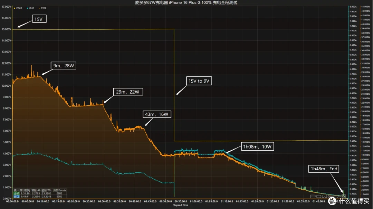The height and width of the screenshot is (209, 373).
Task: Click the 00:00:00.0 time axis tick
Action: [x=12, y=201]
